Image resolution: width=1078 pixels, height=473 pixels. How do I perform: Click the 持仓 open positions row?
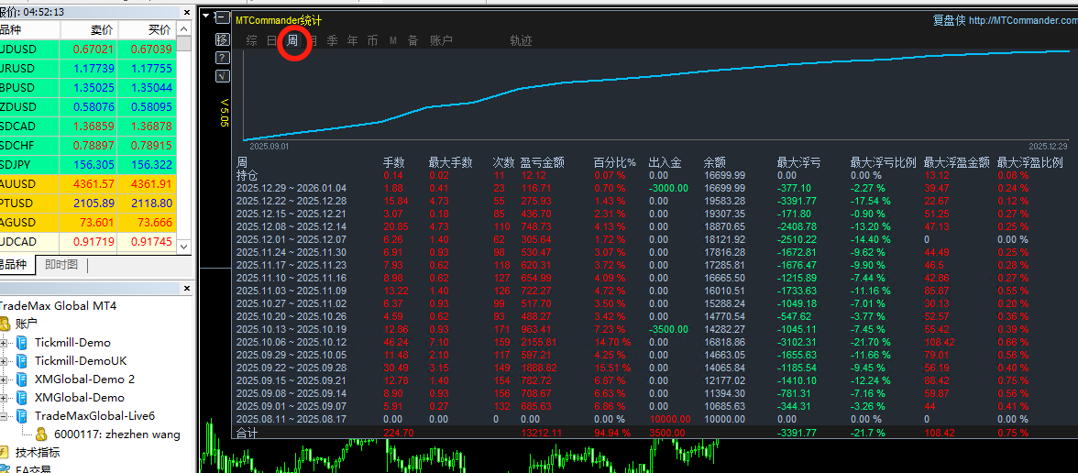(632, 175)
